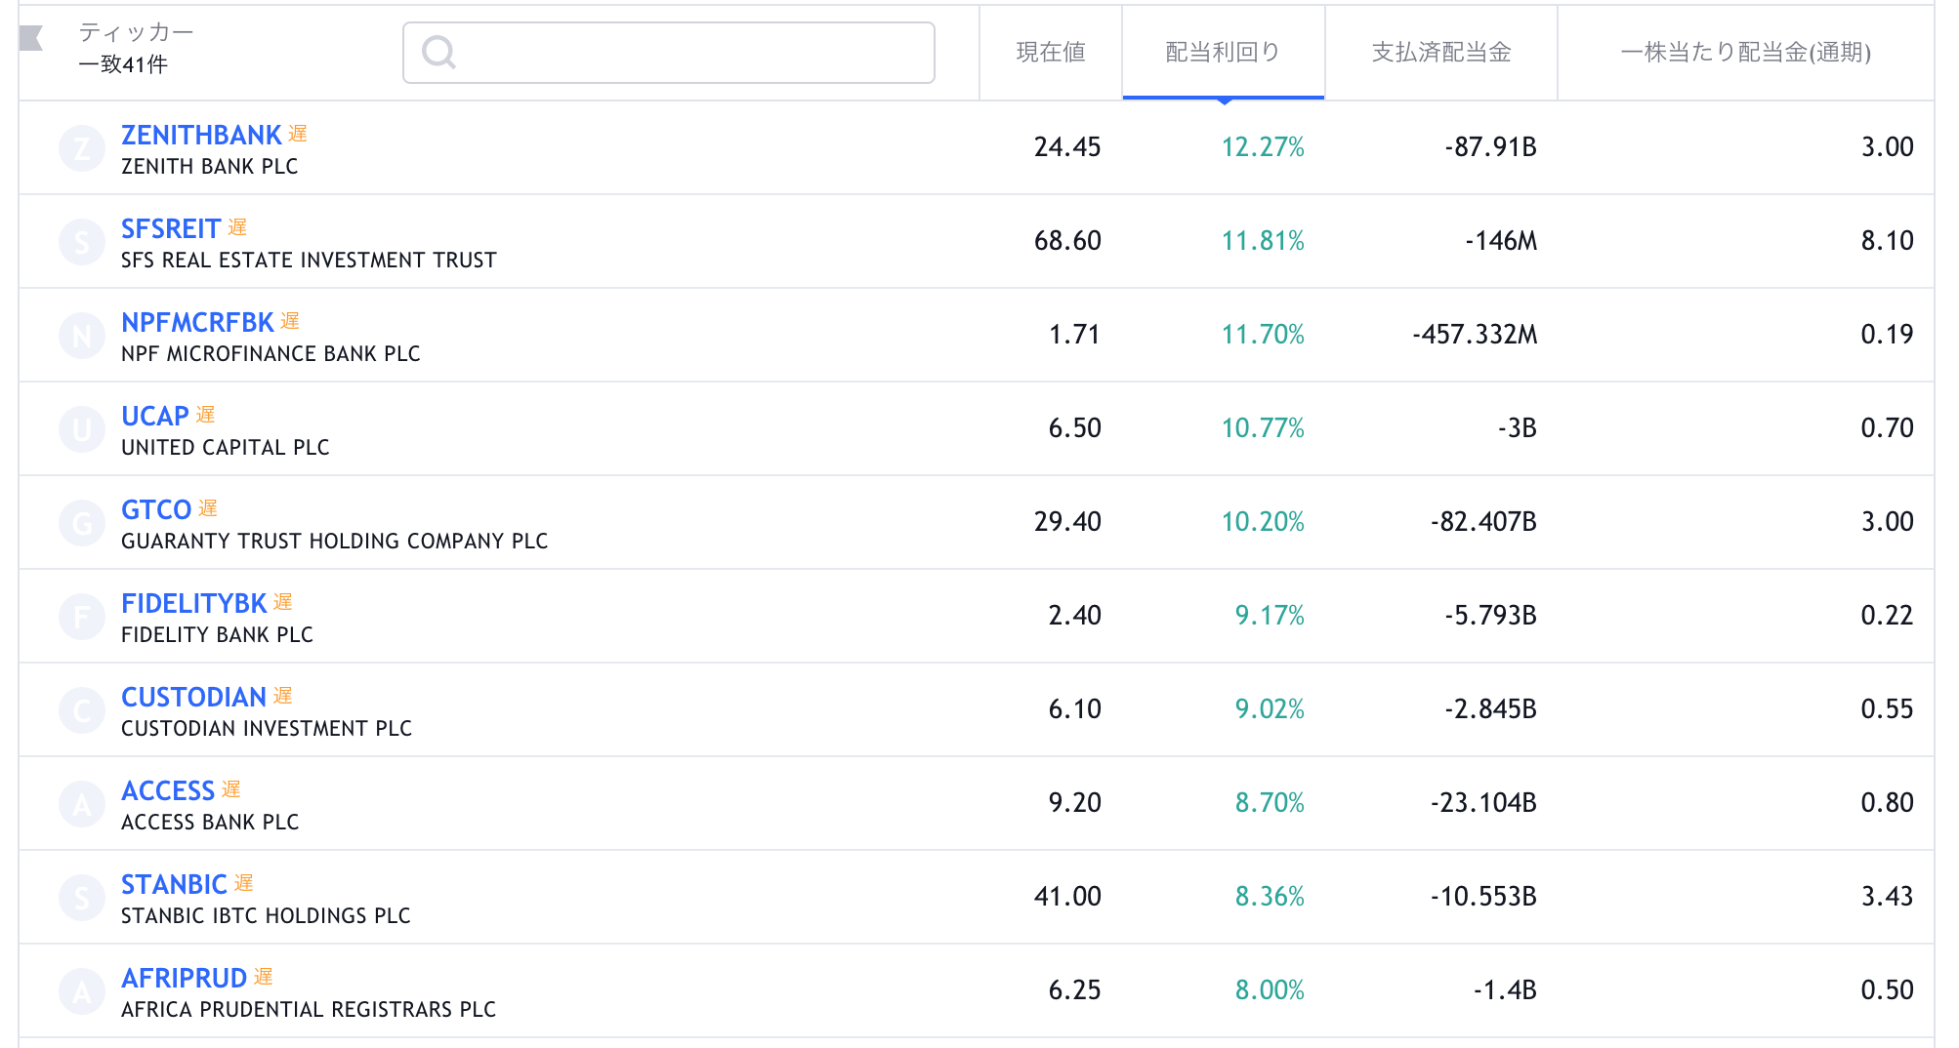Sort by 一株当たり配当金(通期) column header
Screen dimensions: 1959x1048
(x=1745, y=52)
